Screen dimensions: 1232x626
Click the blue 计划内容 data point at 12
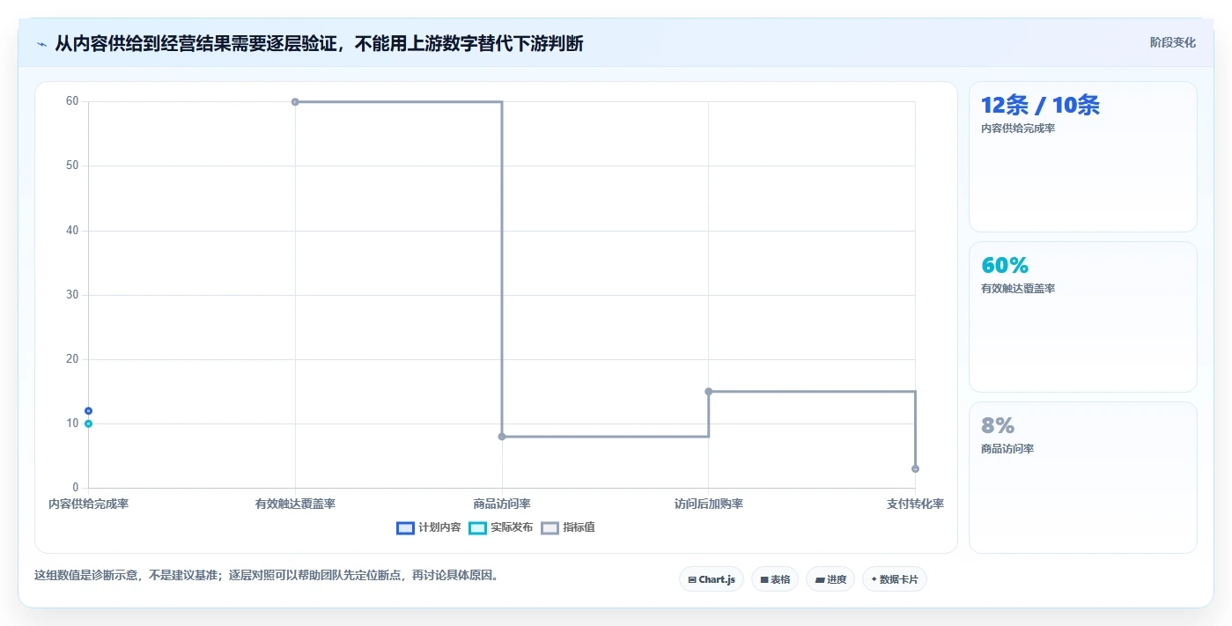[88, 410]
